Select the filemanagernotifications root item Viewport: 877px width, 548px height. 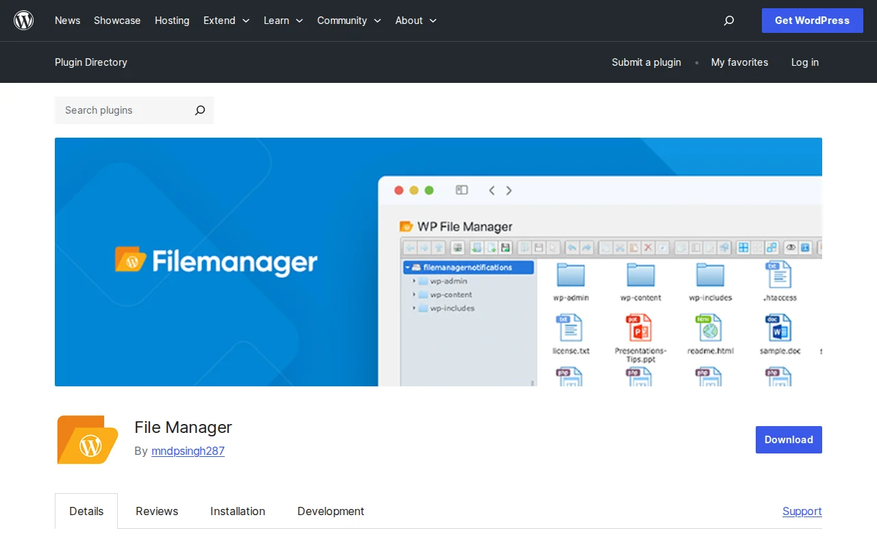pyautogui.click(x=468, y=267)
